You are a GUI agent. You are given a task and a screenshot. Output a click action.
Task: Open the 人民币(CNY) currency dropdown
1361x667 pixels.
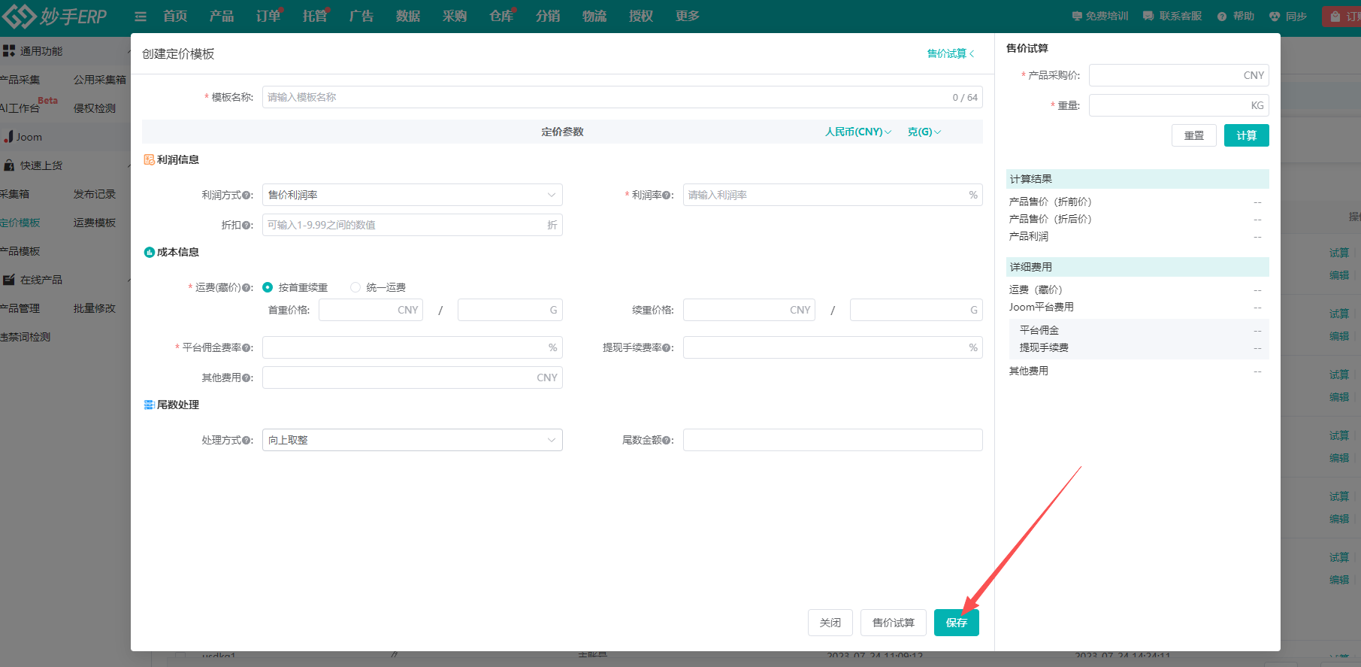point(857,132)
